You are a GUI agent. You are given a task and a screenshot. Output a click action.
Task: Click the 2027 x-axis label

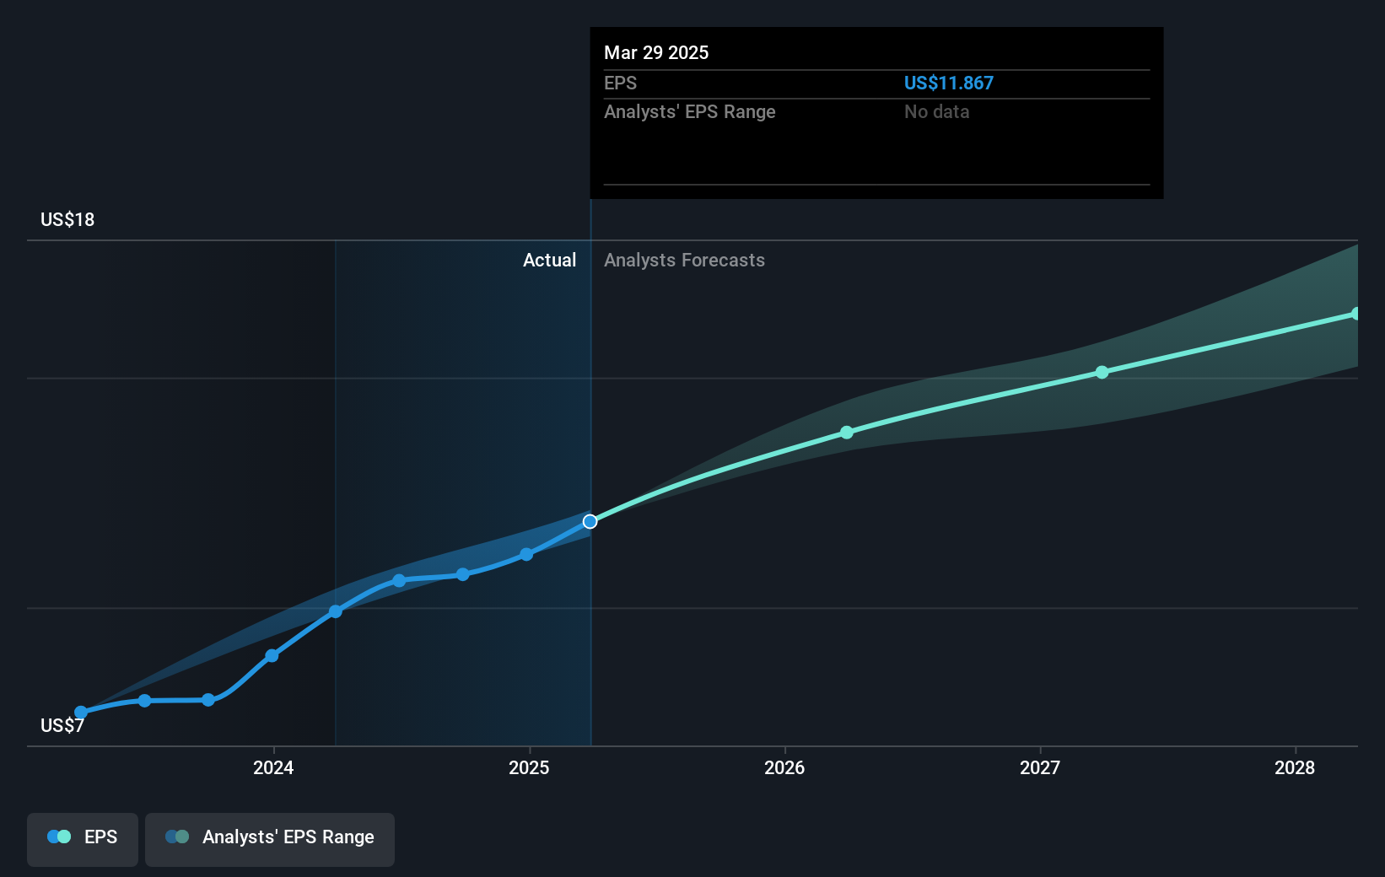pyautogui.click(x=1040, y=767)
